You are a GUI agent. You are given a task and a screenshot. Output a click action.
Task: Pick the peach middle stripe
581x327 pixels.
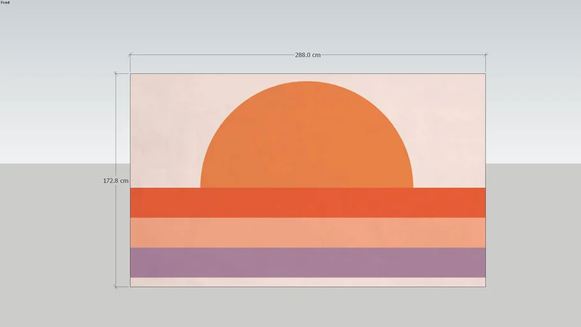click(x=307, y=232)
